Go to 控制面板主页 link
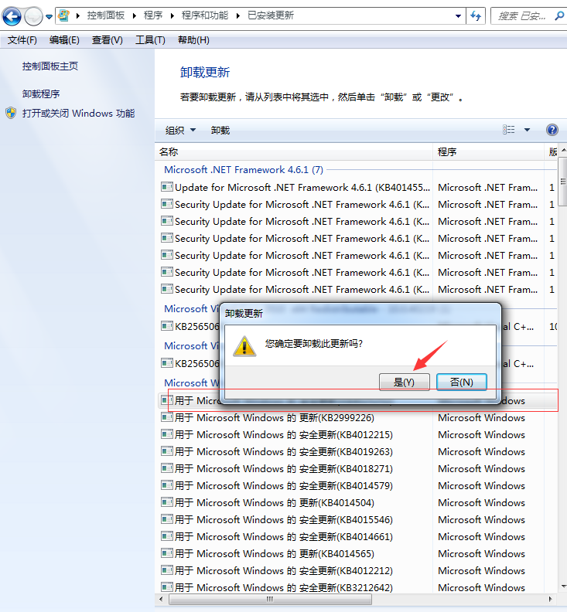Screen dimensions: 567x612 point(50,66)
